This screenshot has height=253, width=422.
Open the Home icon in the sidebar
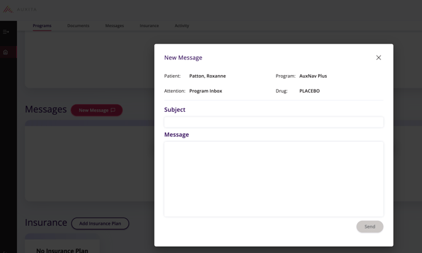point(6,52)
